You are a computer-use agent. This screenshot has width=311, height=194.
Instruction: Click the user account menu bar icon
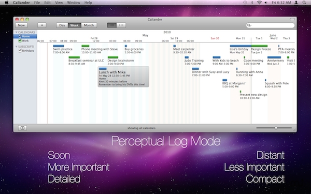coord(296,3)
